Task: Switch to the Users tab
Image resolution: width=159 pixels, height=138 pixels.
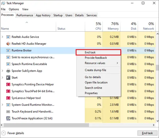Action: [69, 15]
